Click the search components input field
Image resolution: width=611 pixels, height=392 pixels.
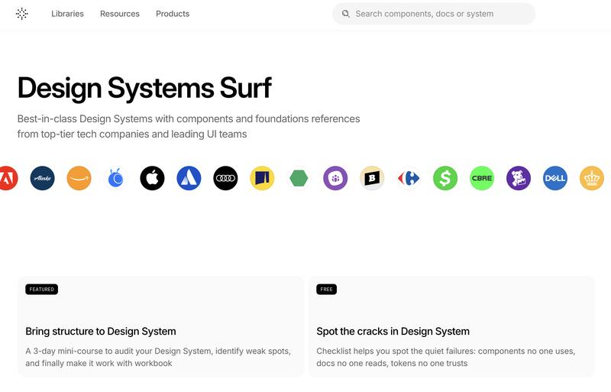[x=434, y=14]
